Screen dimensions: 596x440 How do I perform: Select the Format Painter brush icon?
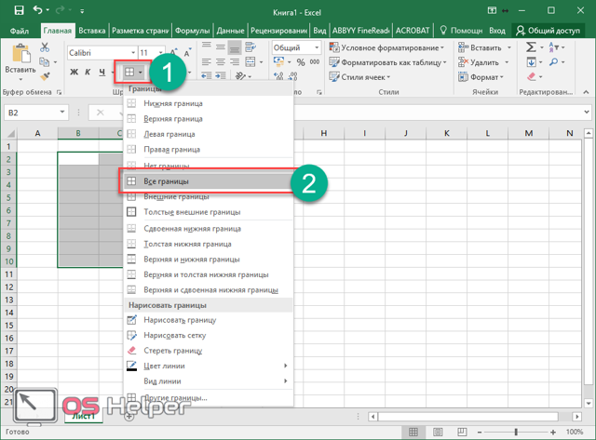[46, 76]
